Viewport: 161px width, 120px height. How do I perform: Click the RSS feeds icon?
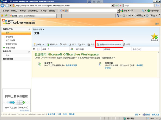coord(124,16)
